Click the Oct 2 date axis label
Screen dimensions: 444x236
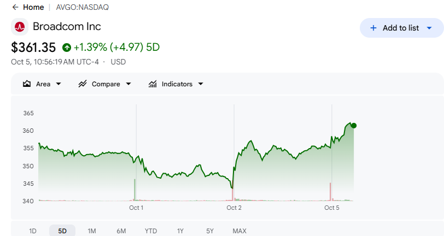click(234, 208)
